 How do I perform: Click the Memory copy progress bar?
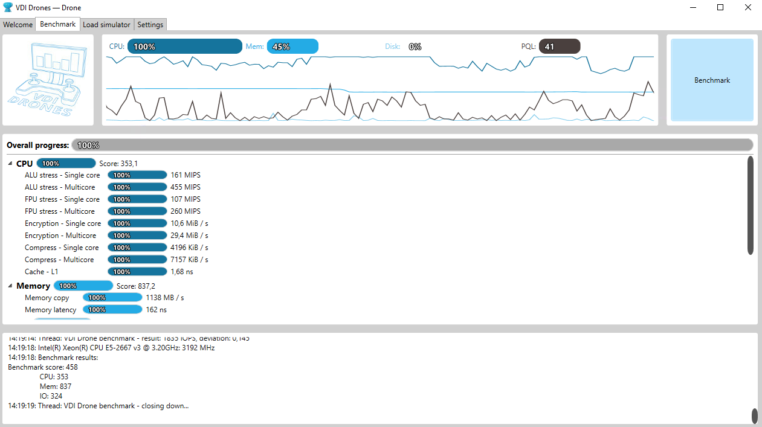click(112, 298)
